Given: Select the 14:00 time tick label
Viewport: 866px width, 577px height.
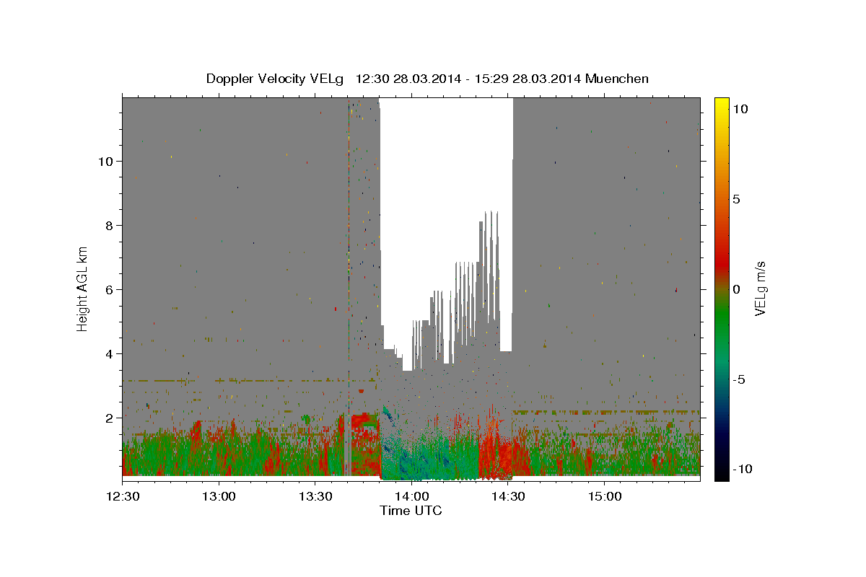Looking at the screenshot, I should 411,497.
